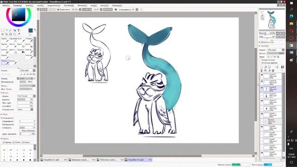The width and height of the screenshot is (297, 167).
Task: Delete the layer with the trash icon
Action: [273, 71]
